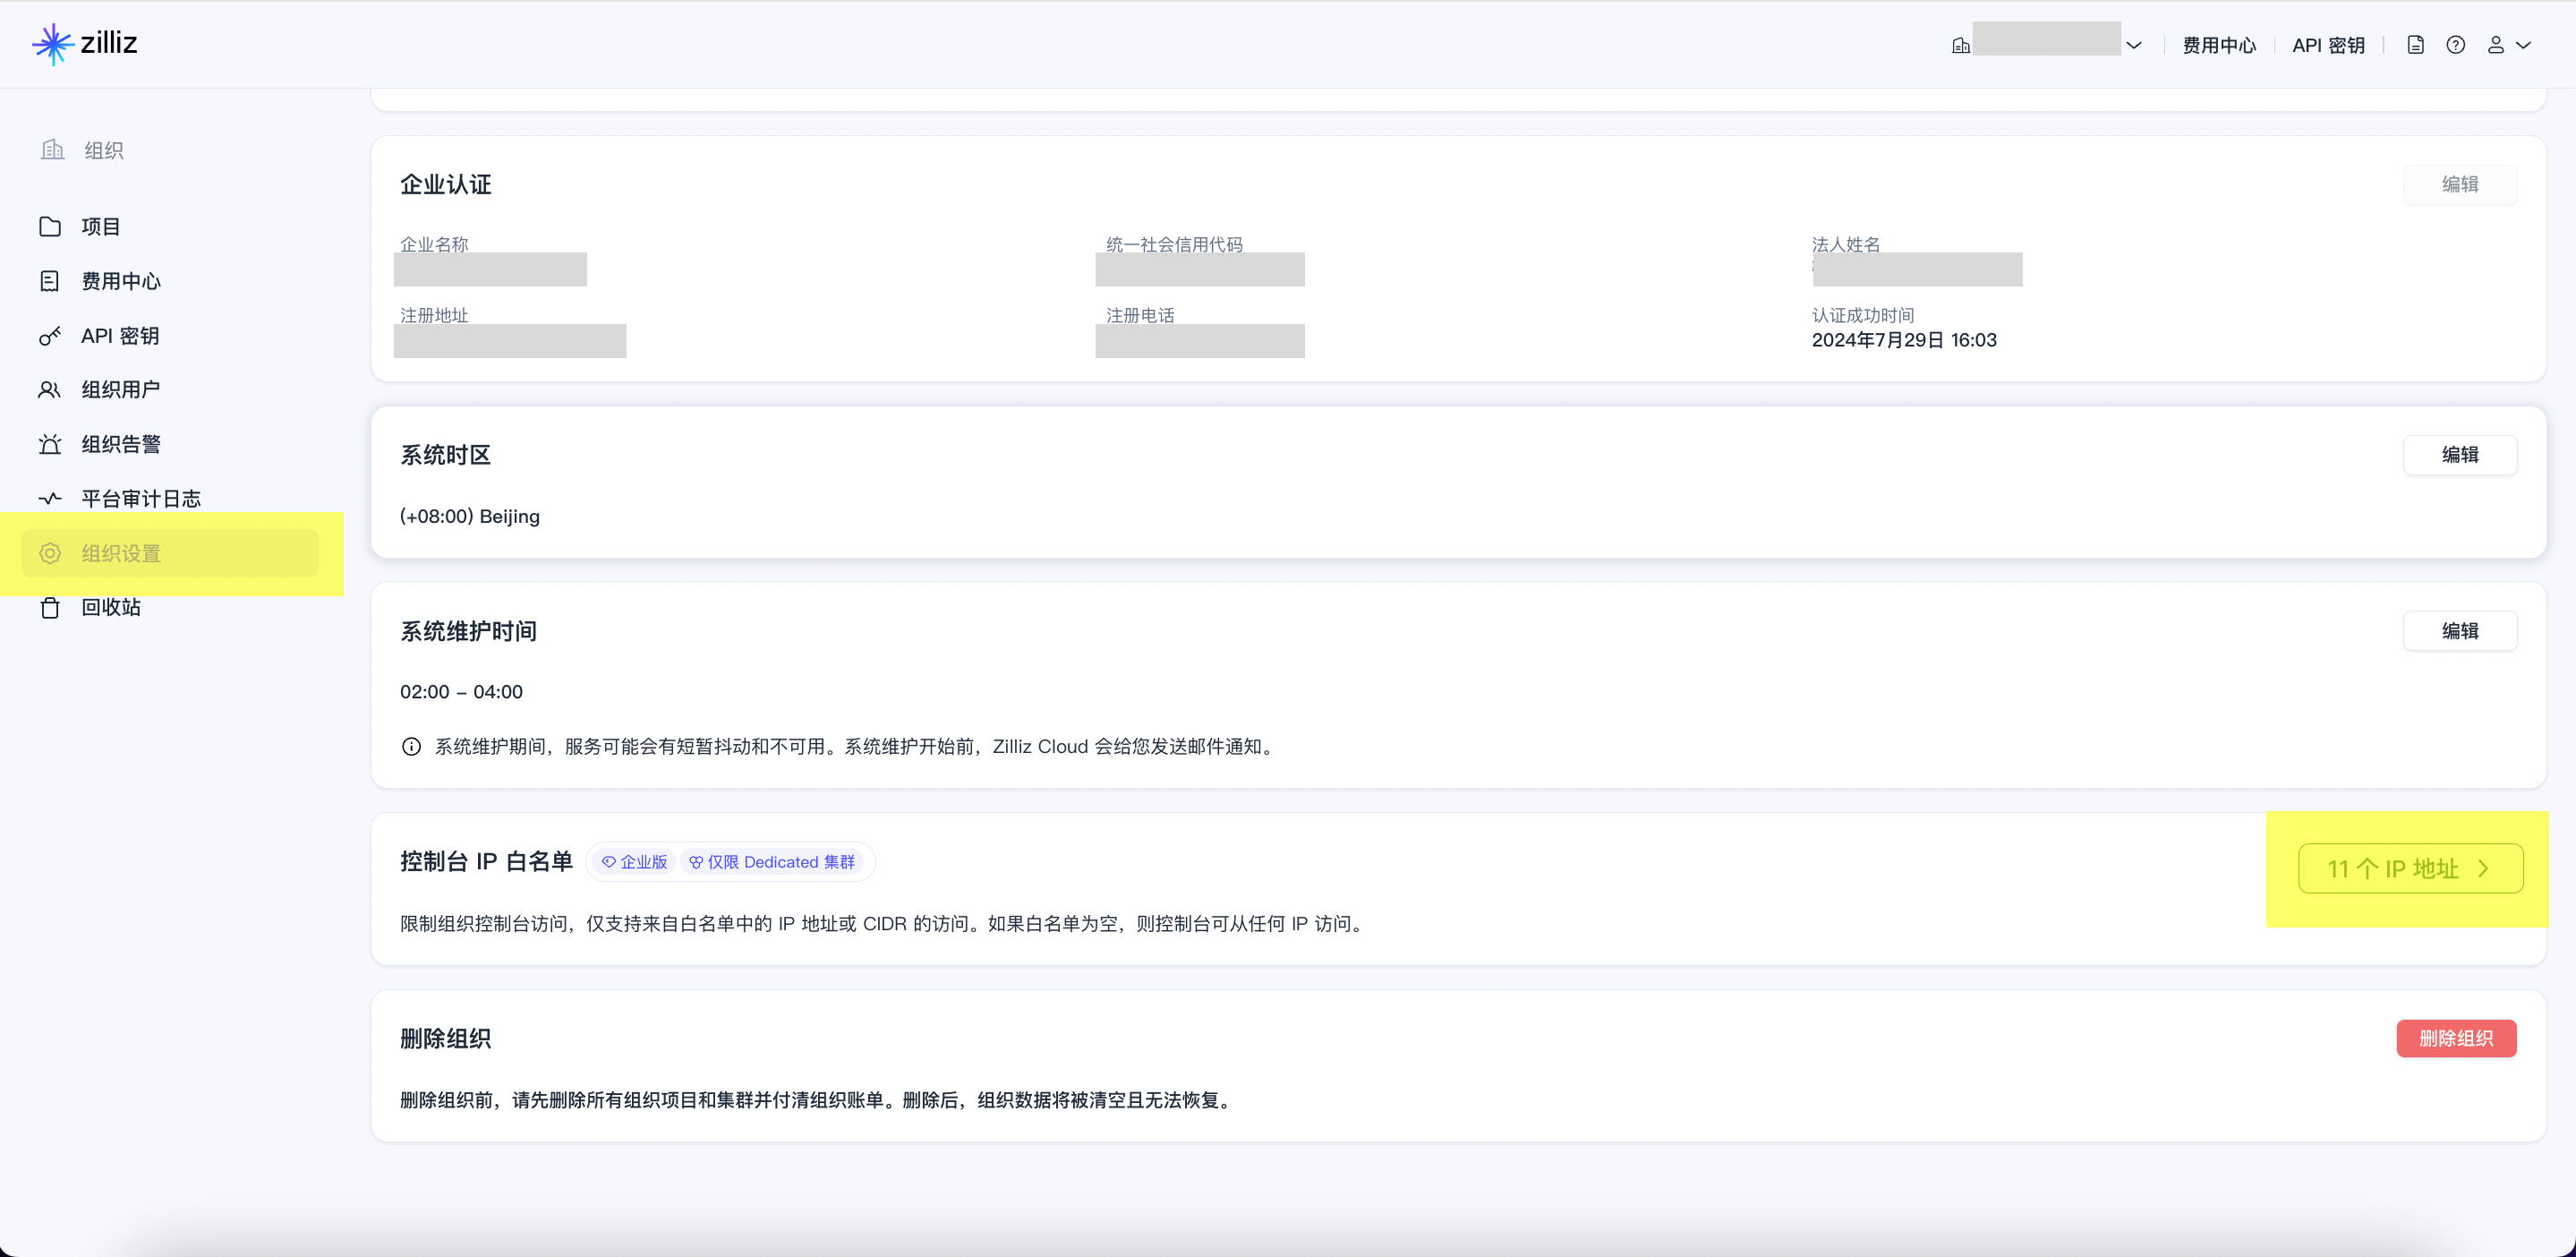The width and height of the screenshot is (2576, 1257).
Task: Click the pulse icon for 平台审计日志
Action: coord(49,498)
